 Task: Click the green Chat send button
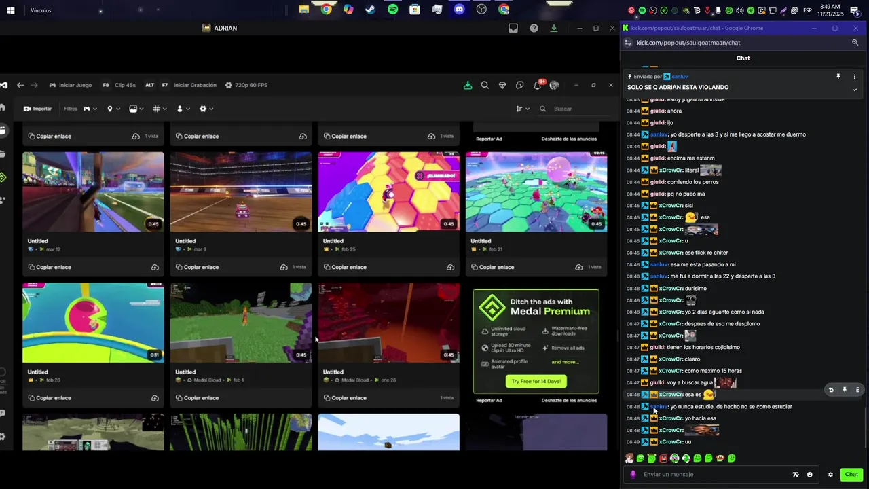851,475
